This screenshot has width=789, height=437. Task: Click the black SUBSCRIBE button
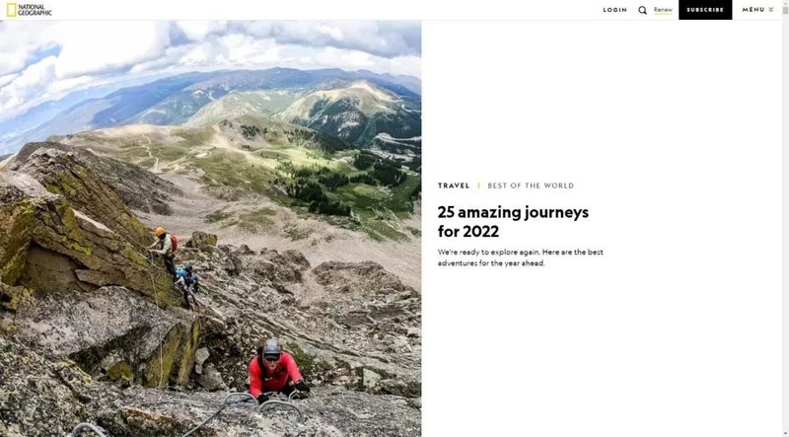[705, 10]
